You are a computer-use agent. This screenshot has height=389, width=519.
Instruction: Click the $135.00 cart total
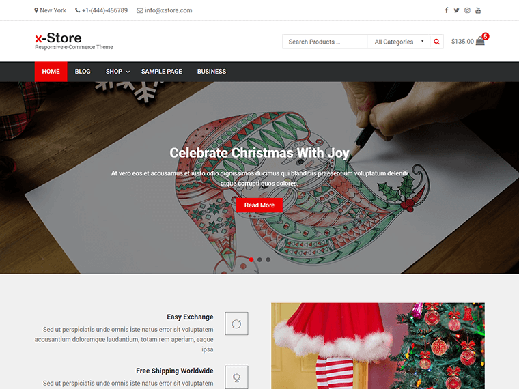[462, 42]
